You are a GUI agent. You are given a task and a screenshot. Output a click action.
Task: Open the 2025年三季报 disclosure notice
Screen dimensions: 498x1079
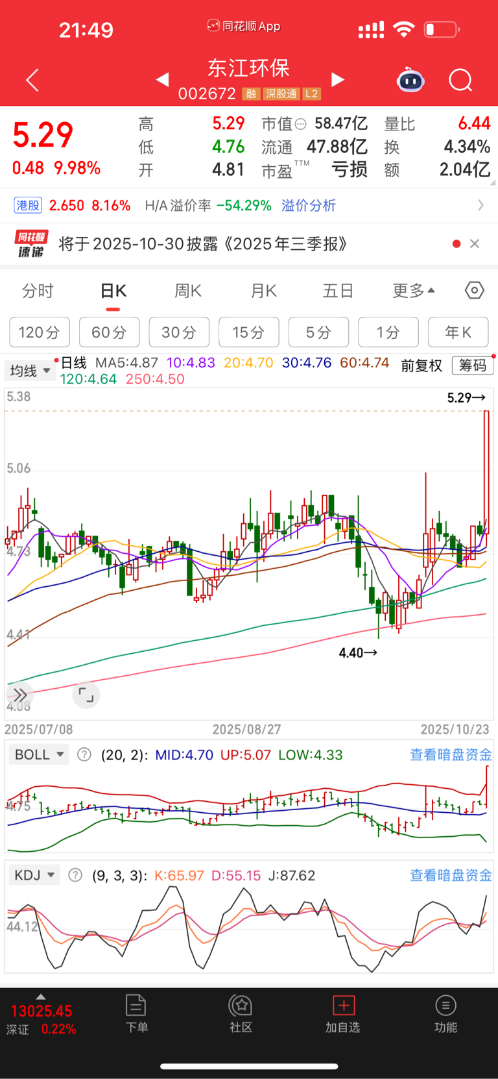pyautogui.click(x=204, y=244)
